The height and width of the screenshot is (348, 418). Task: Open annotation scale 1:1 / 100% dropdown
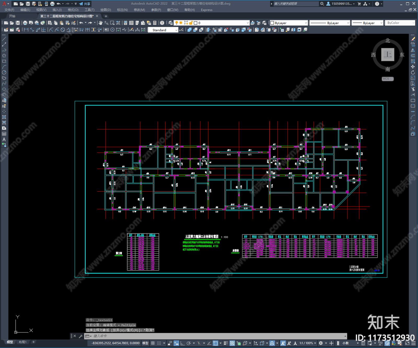pyautogui.click(x=308, y=343)
